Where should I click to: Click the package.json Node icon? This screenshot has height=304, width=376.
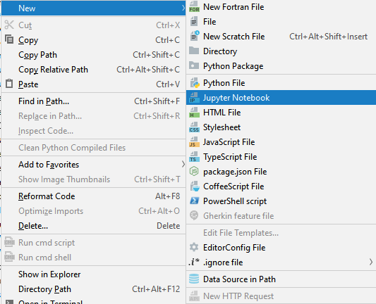click(194, 172)
